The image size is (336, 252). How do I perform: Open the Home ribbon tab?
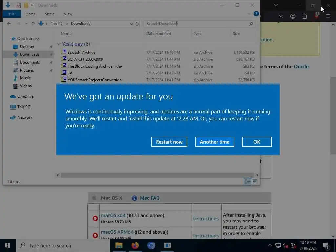click(x=31, y=14)
